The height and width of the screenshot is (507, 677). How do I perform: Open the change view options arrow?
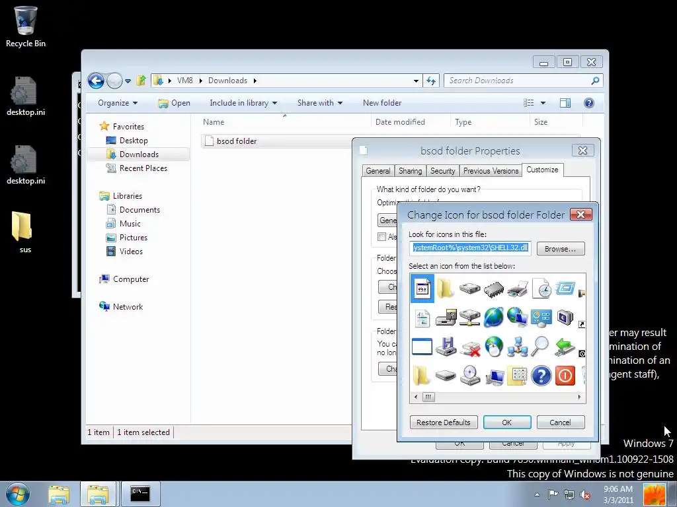[x=543, y=103]
